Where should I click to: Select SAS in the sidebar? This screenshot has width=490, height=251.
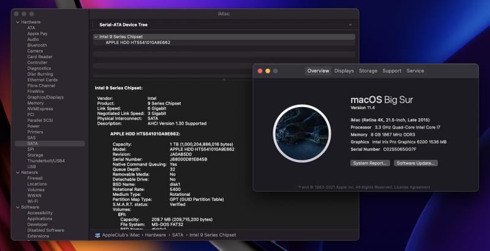click(31, 138)
